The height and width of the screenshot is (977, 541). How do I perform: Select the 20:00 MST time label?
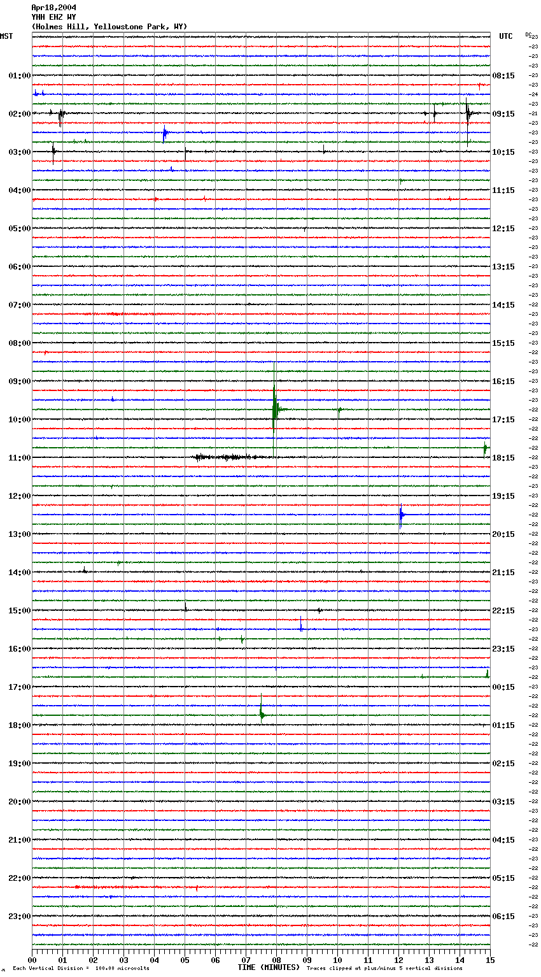[x=20, y=802]
